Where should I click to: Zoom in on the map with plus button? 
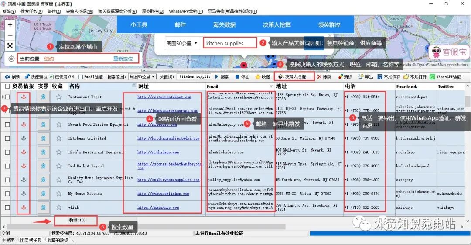10,25
